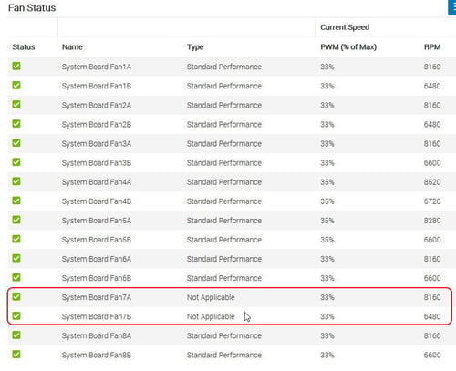The height and width of the screenshot is (371, 456).
Task: Click the Name column header
Action: [x=72, y=47]
